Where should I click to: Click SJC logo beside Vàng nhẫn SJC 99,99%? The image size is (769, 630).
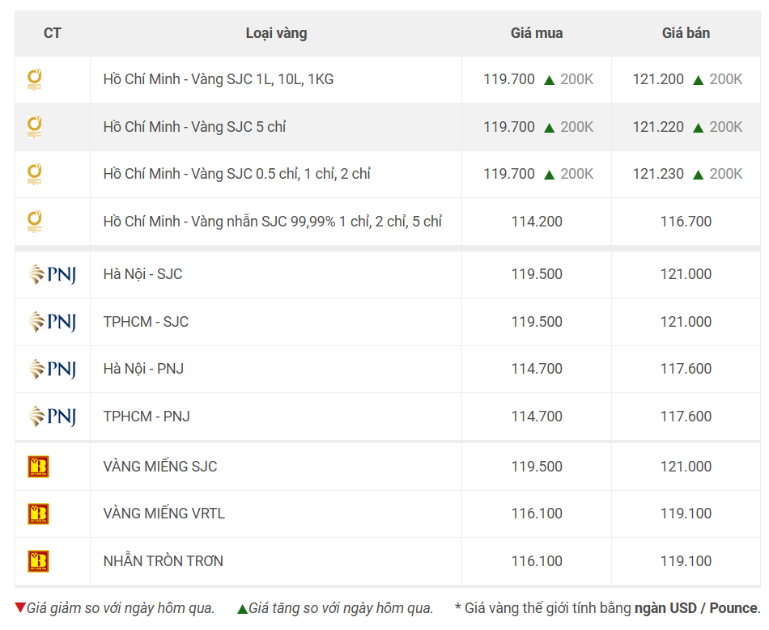click(34, 222)
